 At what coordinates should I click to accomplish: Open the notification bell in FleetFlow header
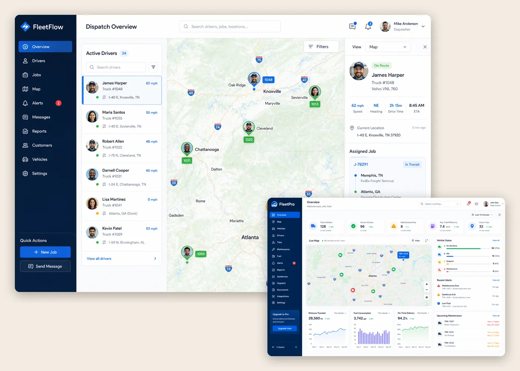(x=368, y=26)
